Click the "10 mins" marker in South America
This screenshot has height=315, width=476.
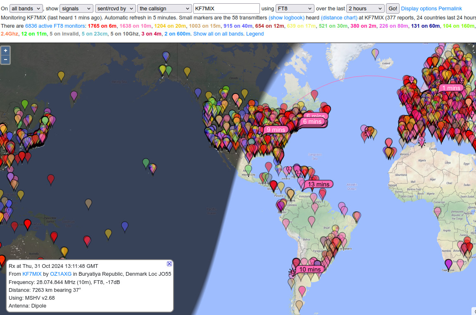coord(309,269)
